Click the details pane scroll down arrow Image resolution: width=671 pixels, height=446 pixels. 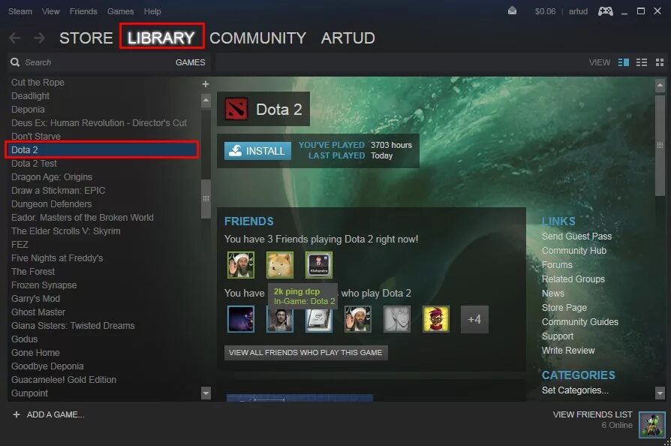point(660,392)
